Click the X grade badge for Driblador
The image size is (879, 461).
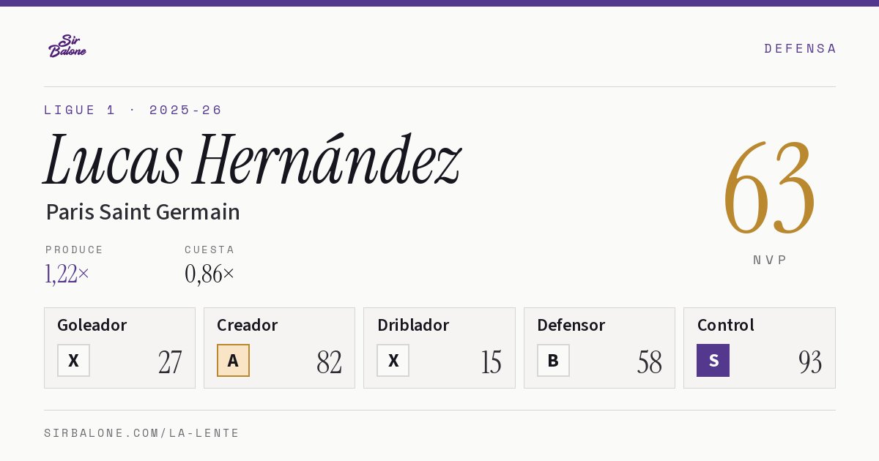pyautogui.click(x=393, y=360)
